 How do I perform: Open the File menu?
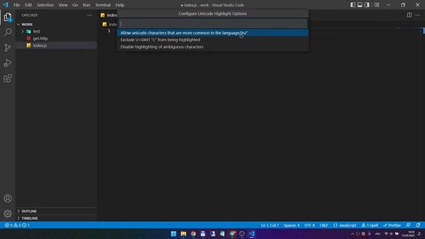(17, 5)
